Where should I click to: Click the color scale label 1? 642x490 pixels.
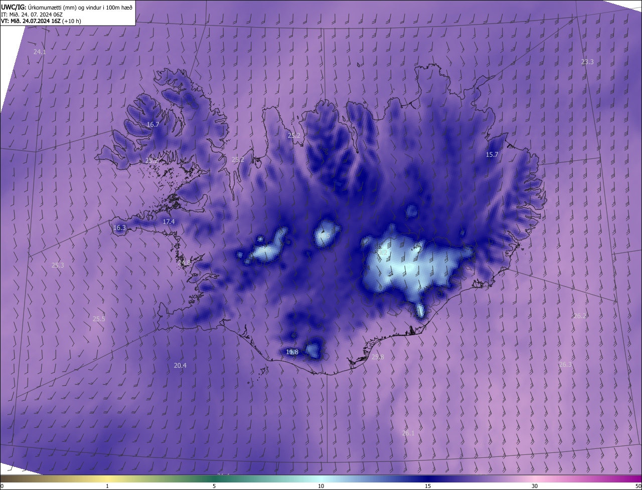pos(107,486)
